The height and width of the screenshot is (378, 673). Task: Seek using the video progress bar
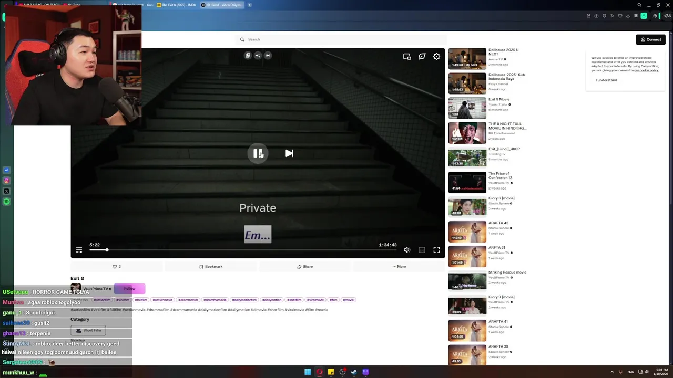243,250
